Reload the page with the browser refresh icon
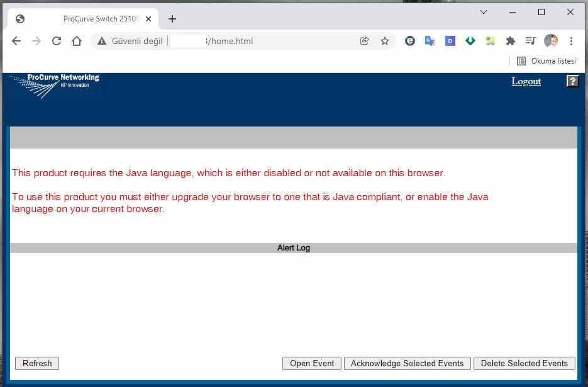 pos(57,41)
